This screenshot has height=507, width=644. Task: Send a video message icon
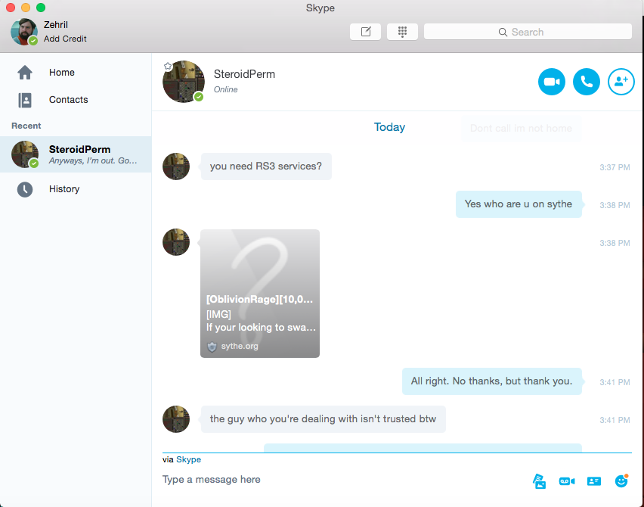pos(567,481)
